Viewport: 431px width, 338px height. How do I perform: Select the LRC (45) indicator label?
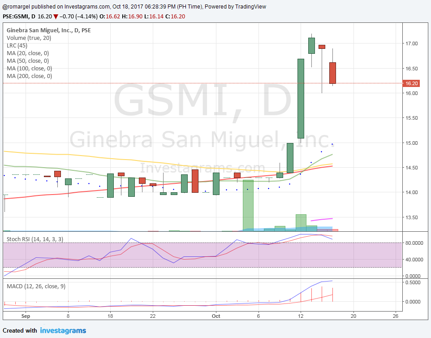(x=17, y=46)
